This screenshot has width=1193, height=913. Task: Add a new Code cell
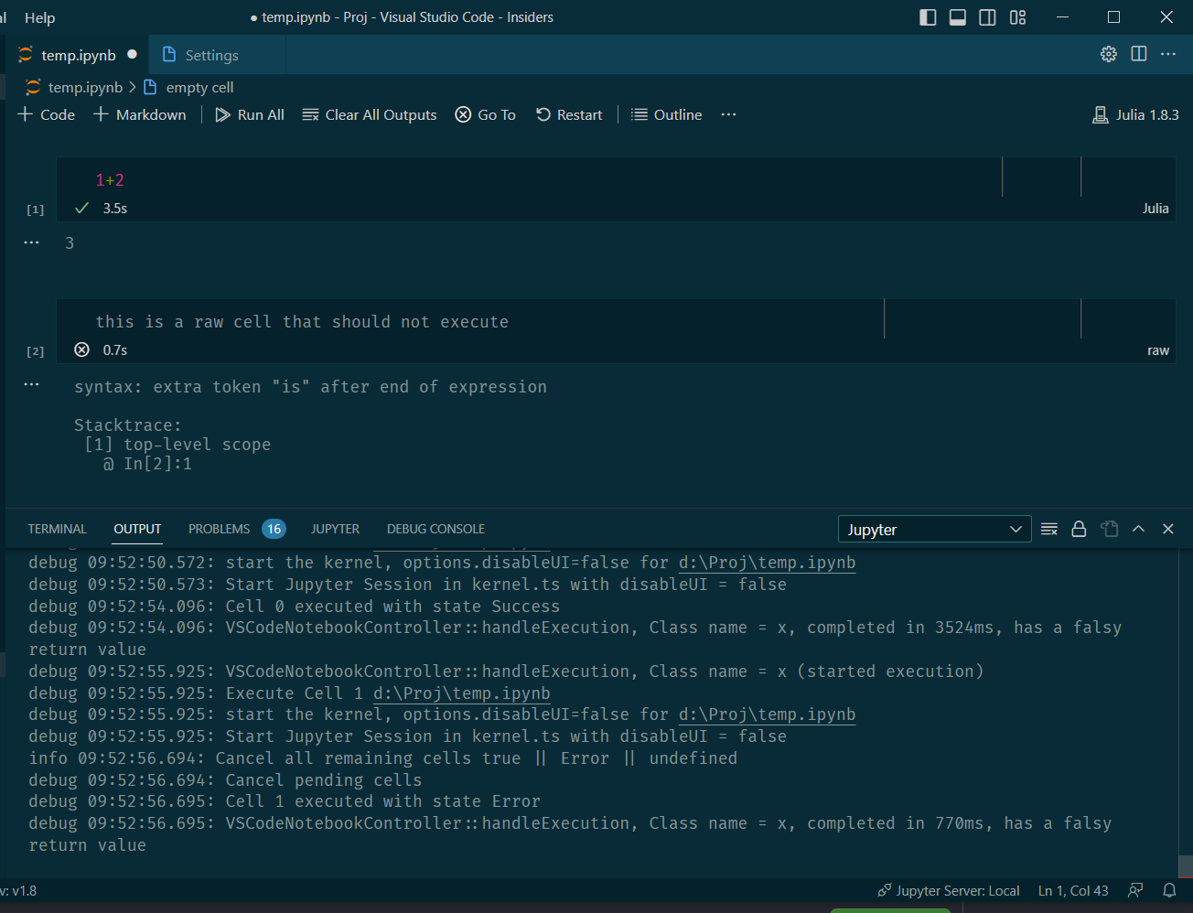pos(47,114)
